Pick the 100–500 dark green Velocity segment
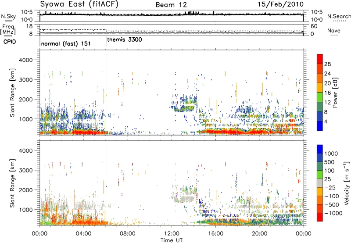 click(320, 166)
